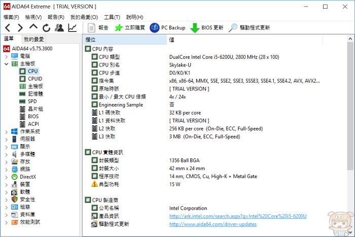Click the green arrow BIOS 更新 icon
The height and width of the screenshot is (237, 355).
click(195, 28)
